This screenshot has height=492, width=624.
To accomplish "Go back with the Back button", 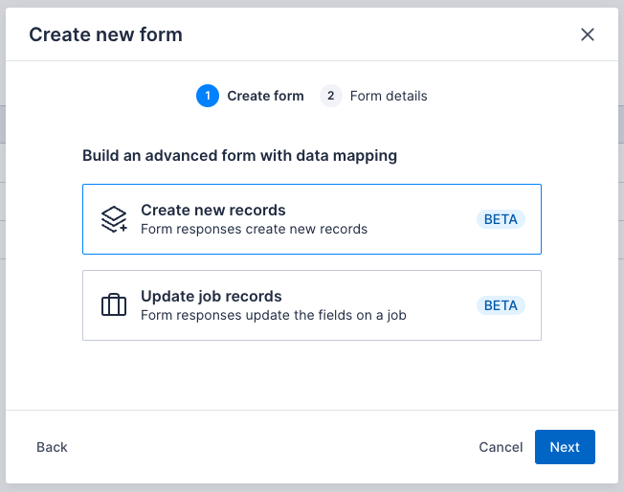I will point(52,447).
